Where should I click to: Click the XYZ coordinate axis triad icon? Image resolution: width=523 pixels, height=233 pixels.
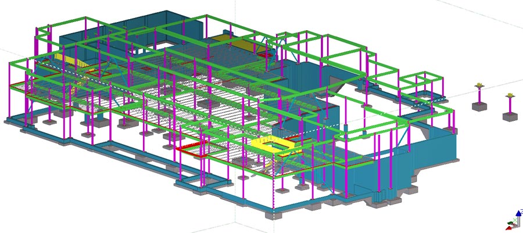pos(515,220)
